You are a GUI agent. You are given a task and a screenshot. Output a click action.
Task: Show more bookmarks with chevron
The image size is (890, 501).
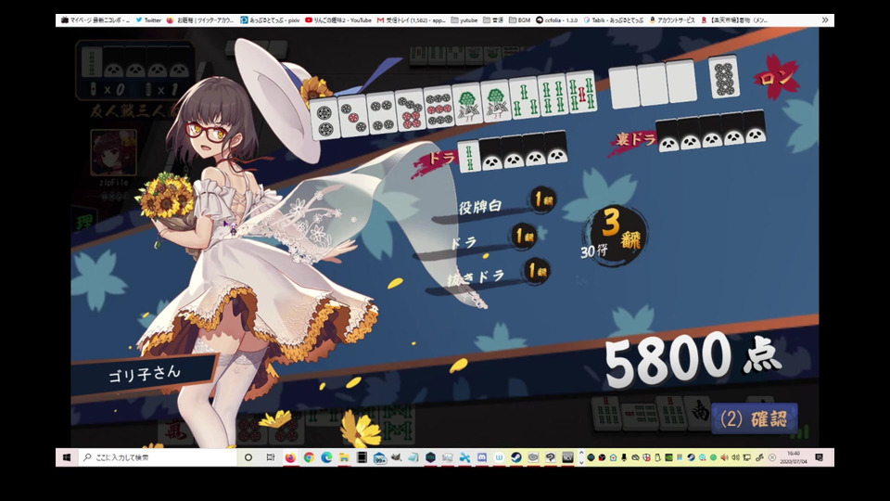(x=825, y=19)
